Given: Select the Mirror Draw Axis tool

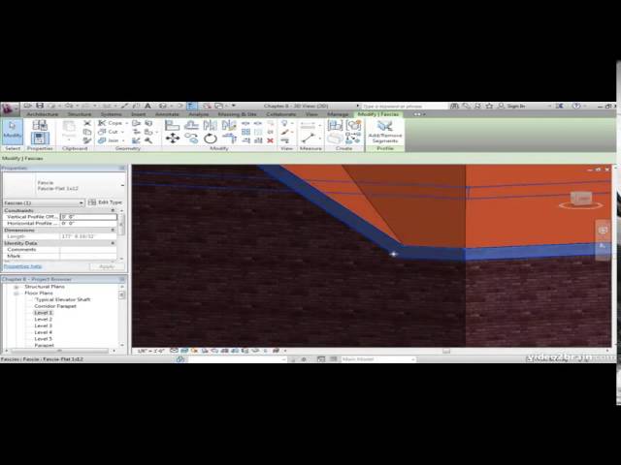Looking at the screenshot, I should tap(229, 125).
